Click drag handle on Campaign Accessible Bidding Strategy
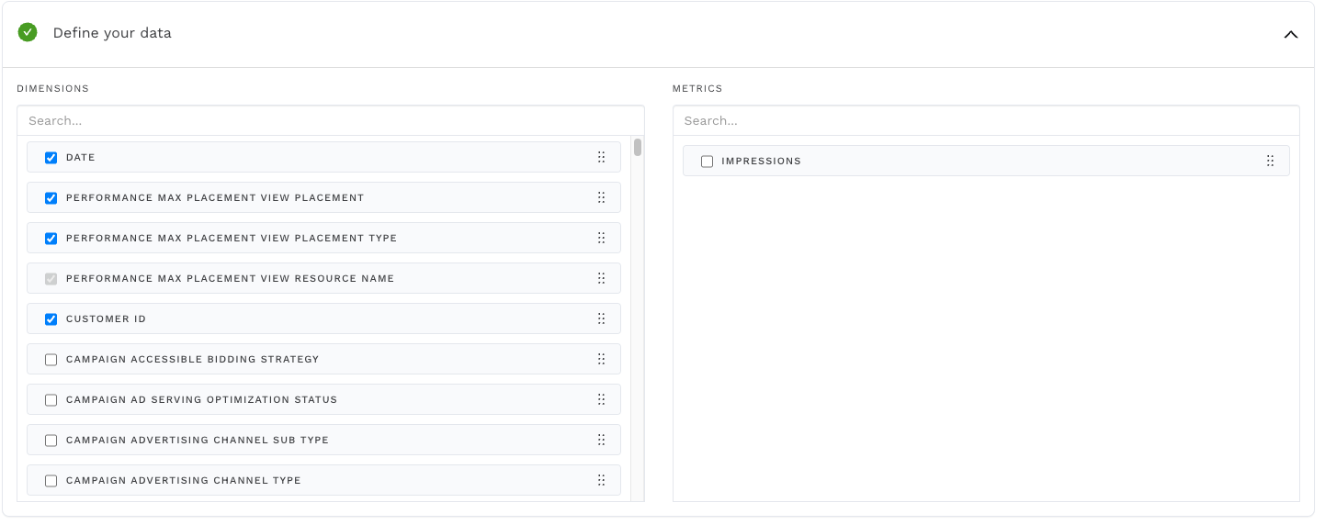This screenshot has width=1325, height=525. (601, 359)
